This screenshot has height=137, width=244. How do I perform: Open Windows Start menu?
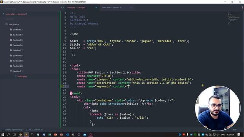tap(3, 134)
